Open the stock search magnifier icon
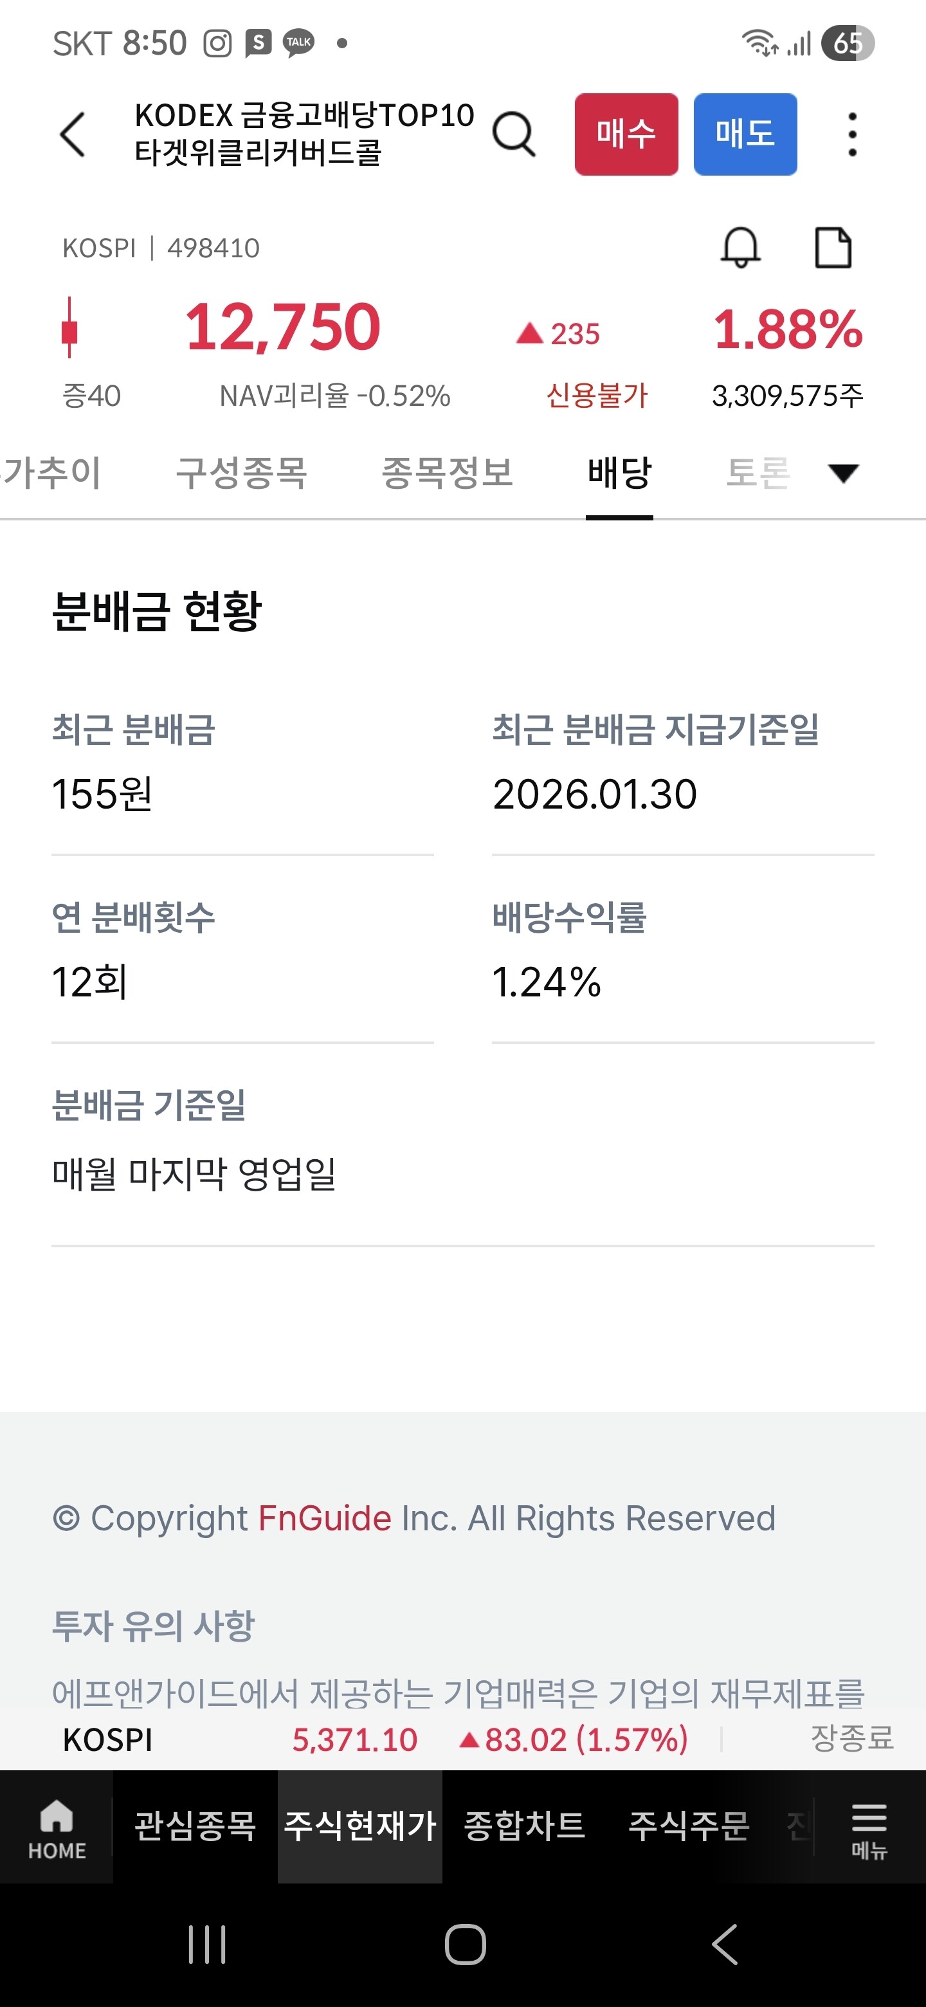 (513, 134)
